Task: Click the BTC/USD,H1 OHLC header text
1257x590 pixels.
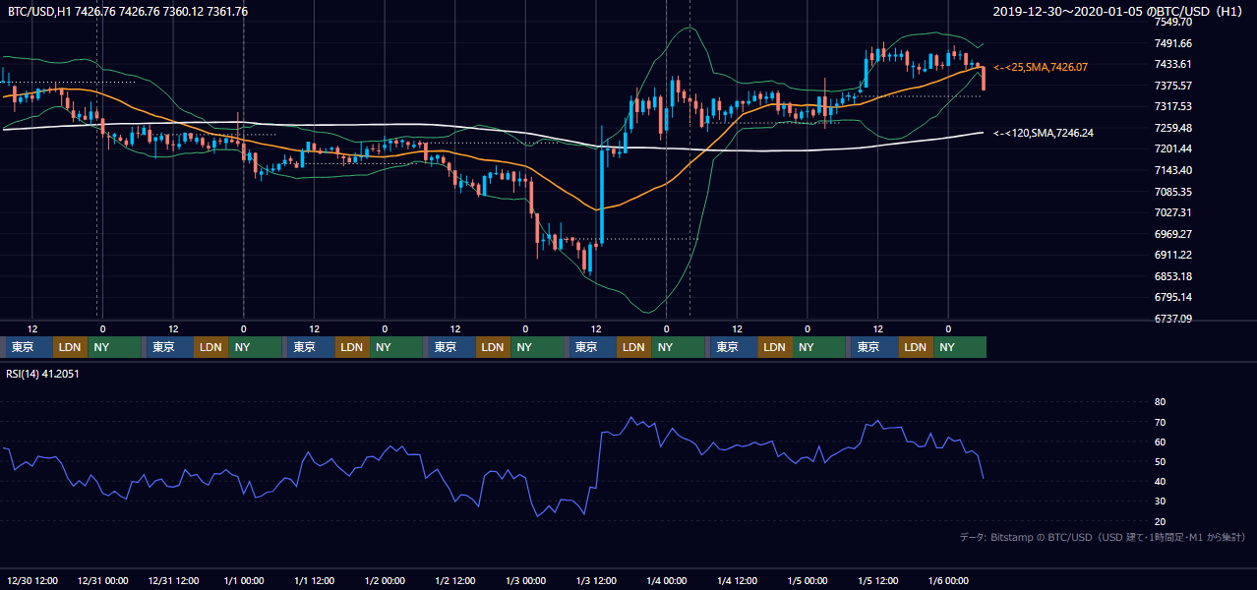Action: pos(128,11)
